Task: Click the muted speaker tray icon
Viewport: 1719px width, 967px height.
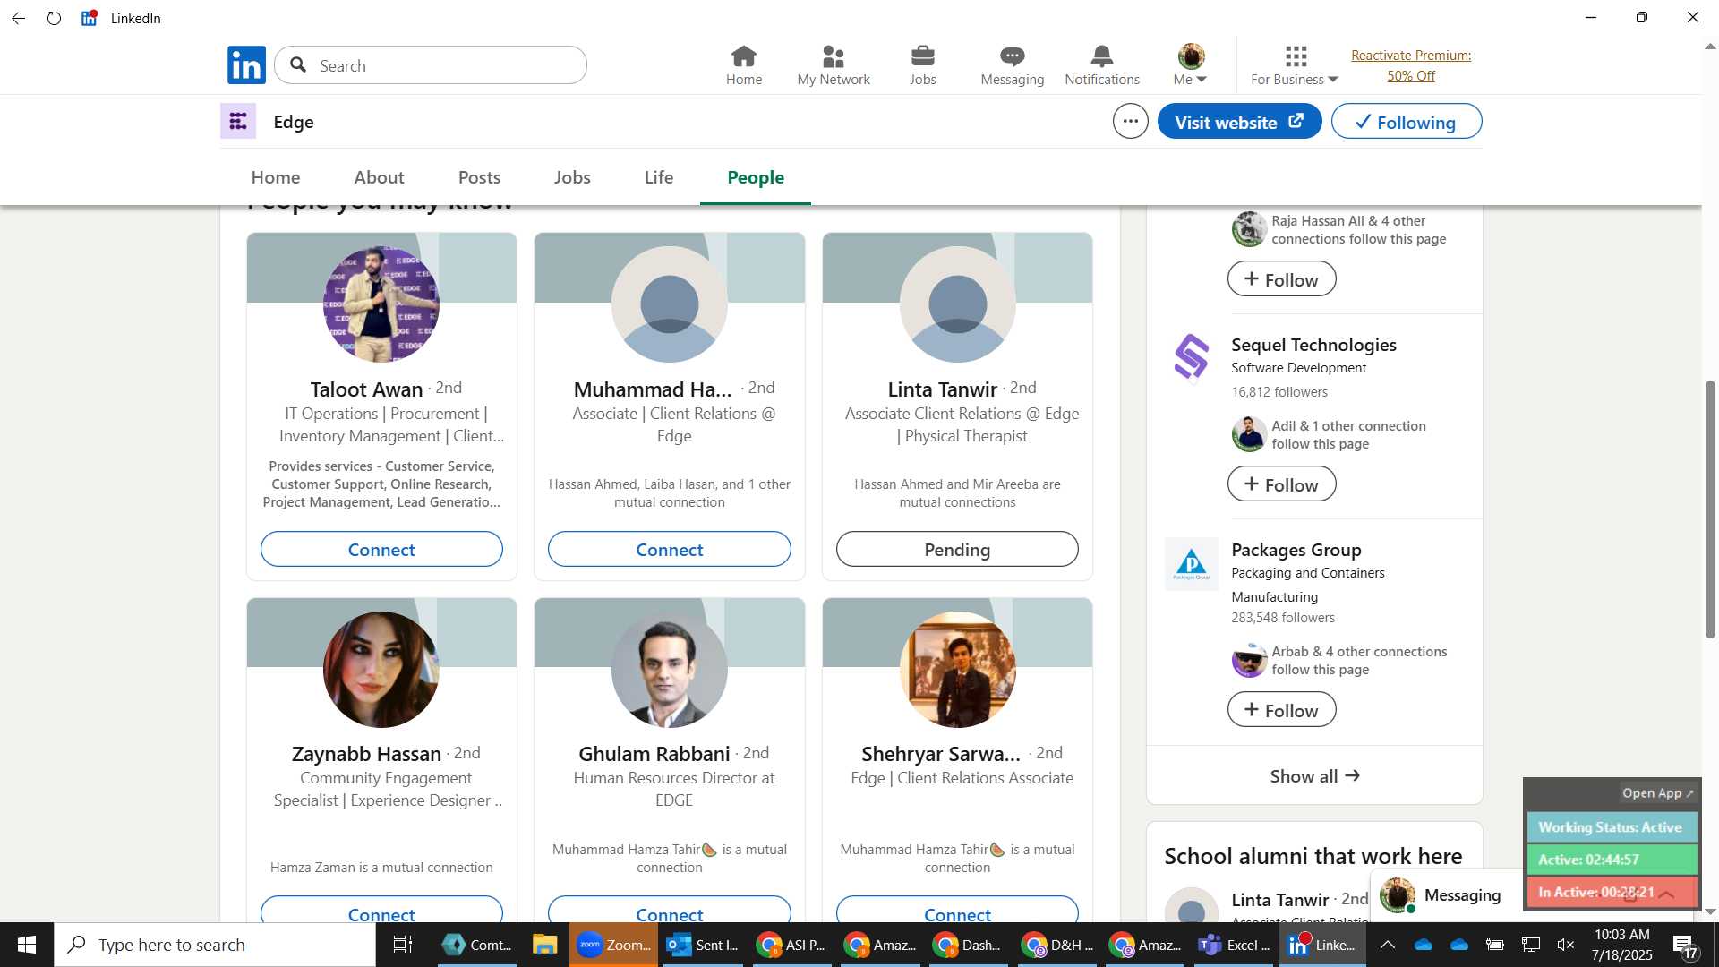Action: coord(1566,945)
